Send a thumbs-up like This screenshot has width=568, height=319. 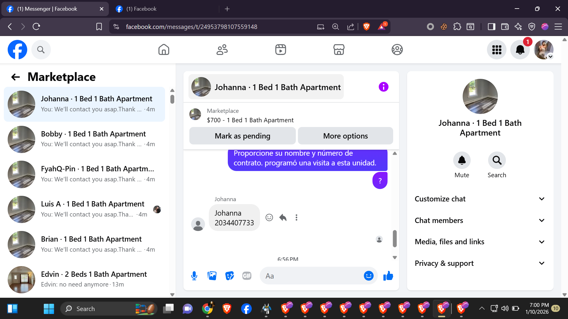coord(388,276)
